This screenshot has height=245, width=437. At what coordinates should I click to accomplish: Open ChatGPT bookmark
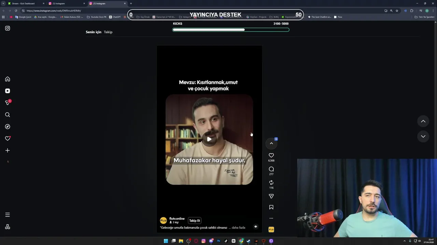[x=115, y=17]
